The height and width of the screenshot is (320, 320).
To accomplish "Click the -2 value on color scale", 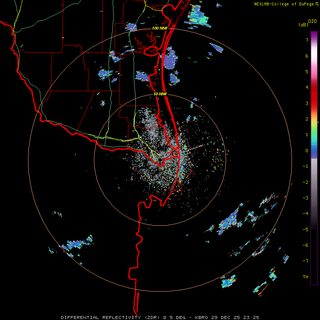I will click(x=305, y=182).
